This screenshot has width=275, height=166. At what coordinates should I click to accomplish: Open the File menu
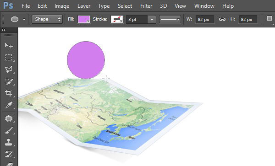(26, 6)
